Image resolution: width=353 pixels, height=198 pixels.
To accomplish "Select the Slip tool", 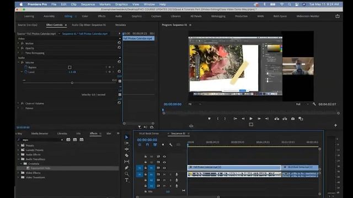I will click(x=126, y=161).
